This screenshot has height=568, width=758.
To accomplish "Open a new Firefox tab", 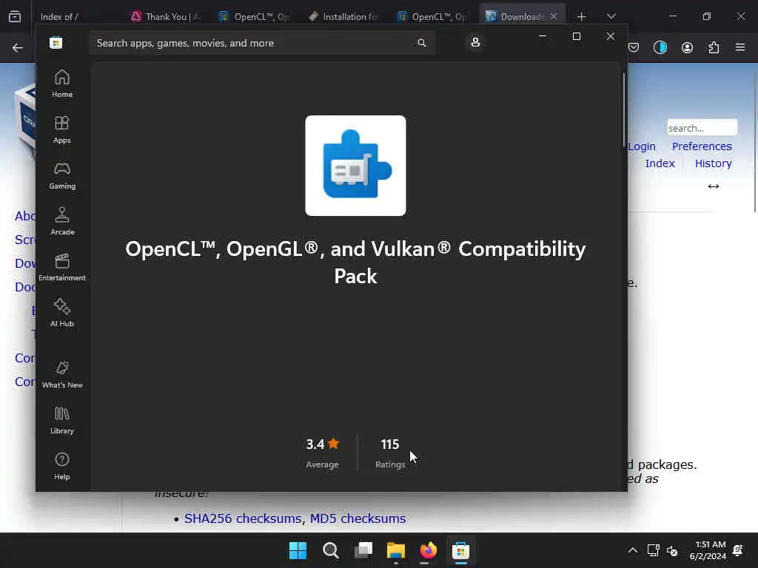I will pyautogui.click(x=582, y=17).
